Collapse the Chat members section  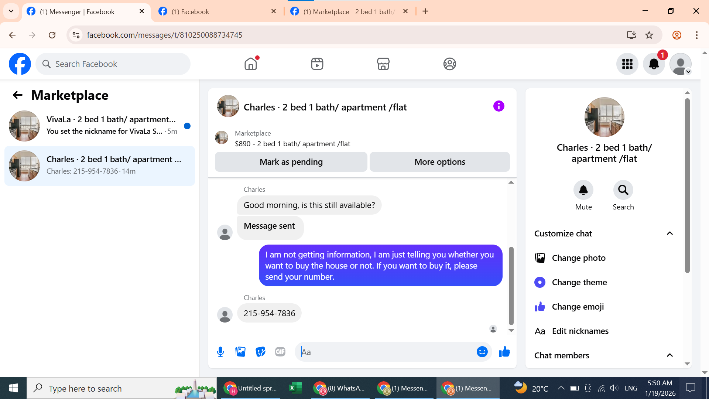click(669, 355)
